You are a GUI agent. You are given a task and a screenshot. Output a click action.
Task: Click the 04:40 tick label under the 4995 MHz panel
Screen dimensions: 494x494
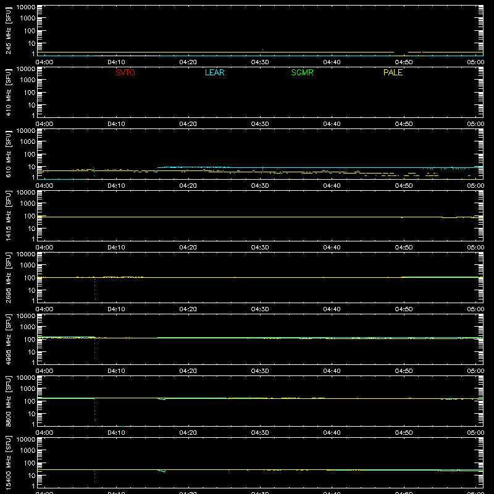point(332,371)
